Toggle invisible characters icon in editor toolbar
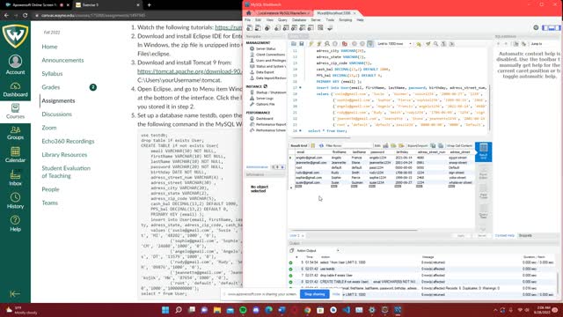 [443, 44]
